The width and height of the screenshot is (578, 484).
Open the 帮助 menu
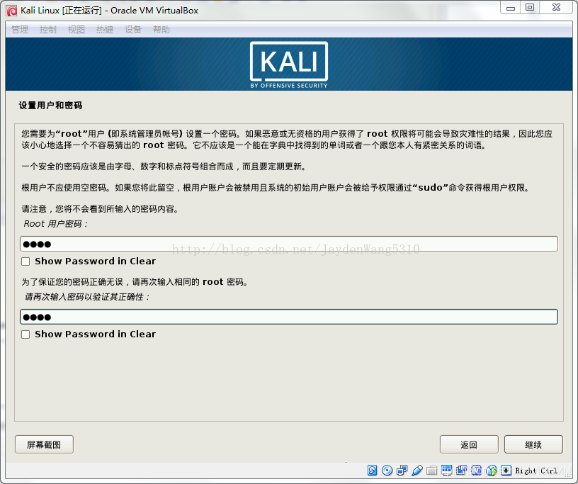tap(161, 30)
